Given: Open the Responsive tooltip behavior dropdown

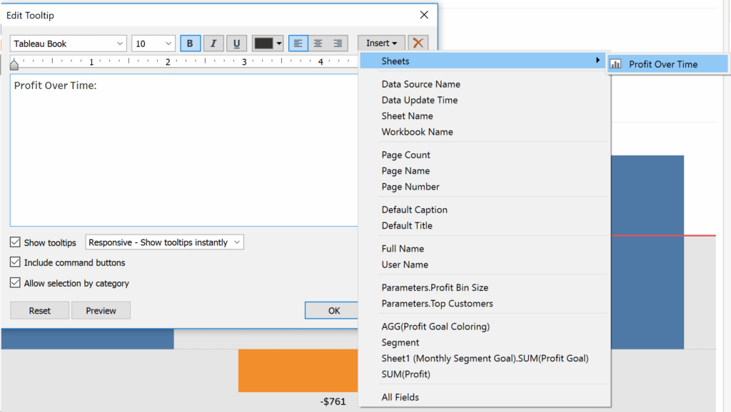Looking at the screenshot, I should pyautogui.click(x=164, y=242).
